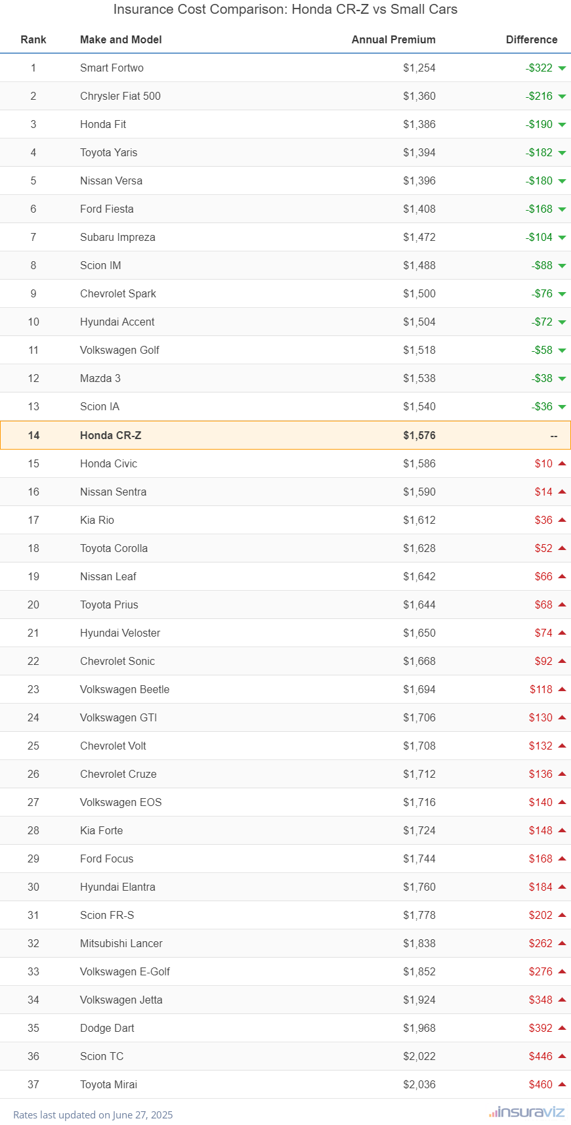The width and height of the screenshot is (571, 1125).
Task: Click the red up arrow in Kia Rio row
Action: tap(562, 520)
